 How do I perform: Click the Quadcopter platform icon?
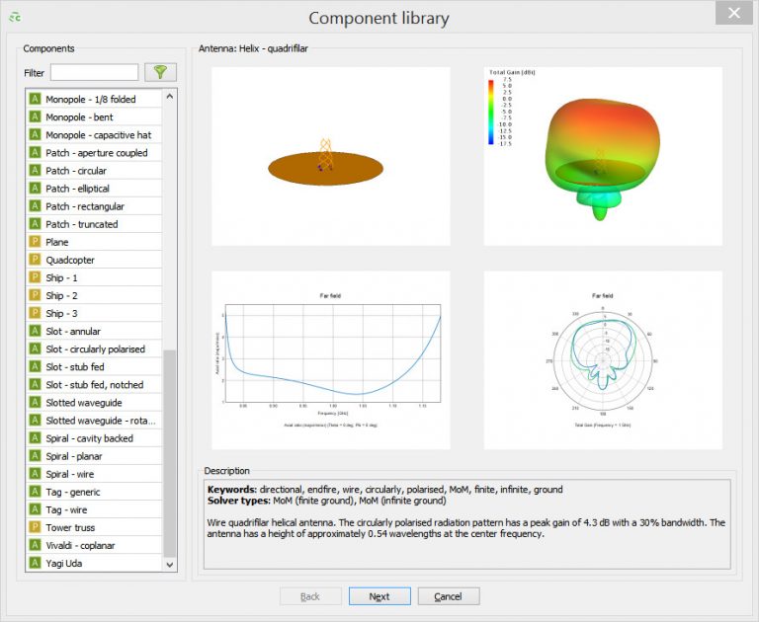[x=36, y=260]
